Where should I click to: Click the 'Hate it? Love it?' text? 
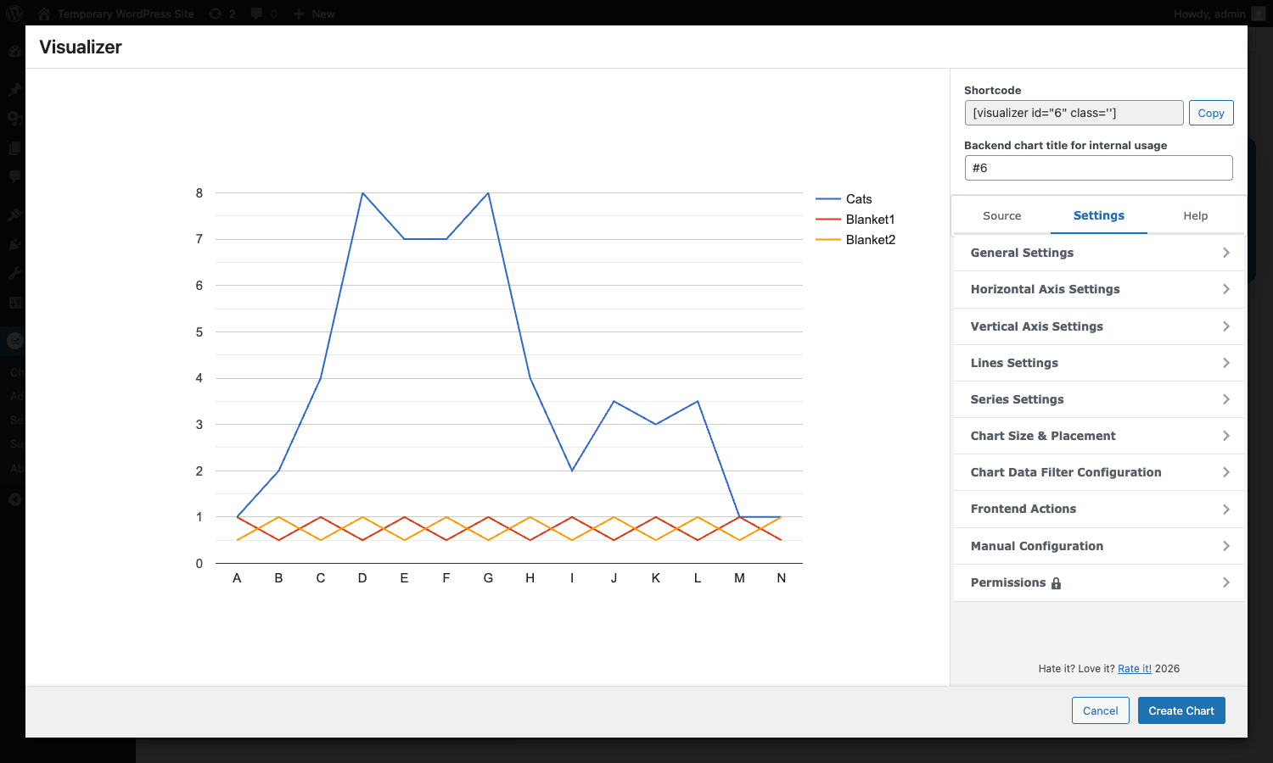pyautogui.click(x=1076, y=668)
